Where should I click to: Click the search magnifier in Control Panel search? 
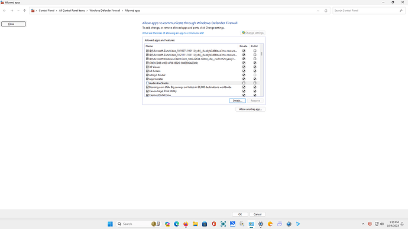tap(401, 11)
